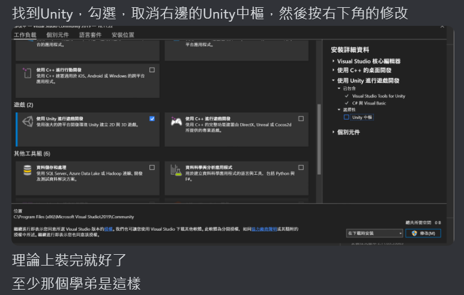
Task: Switch to the 工作負載 tab
Action: [25, 35]
